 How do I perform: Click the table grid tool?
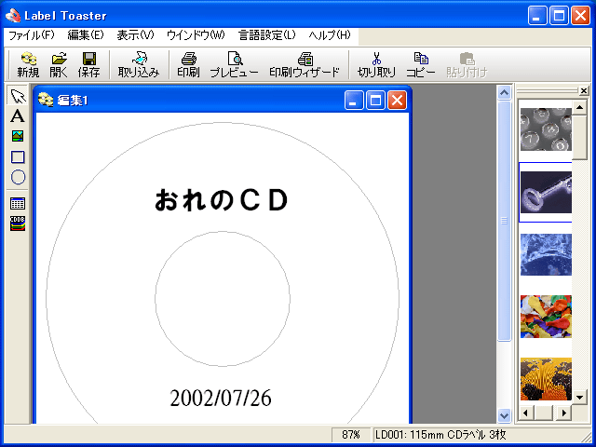click(18, 203)
